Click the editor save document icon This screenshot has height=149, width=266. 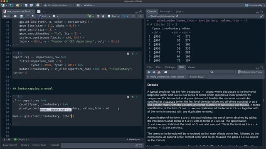[x=21, y=16]
